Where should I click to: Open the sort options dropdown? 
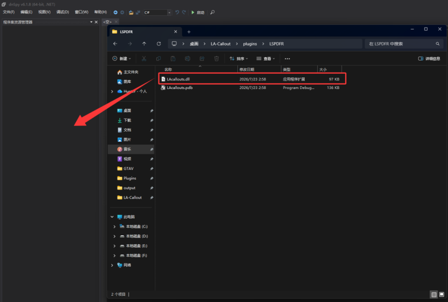coord(239,59)
